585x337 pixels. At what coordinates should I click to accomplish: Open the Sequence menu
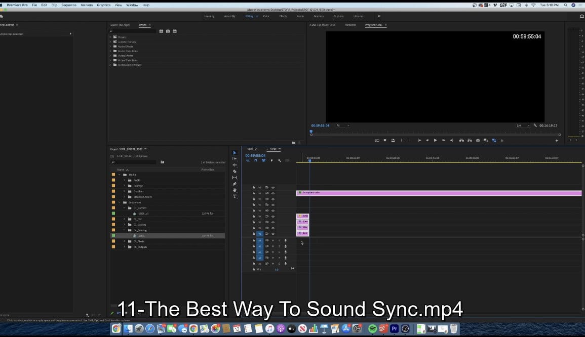(x=69, y=5)
